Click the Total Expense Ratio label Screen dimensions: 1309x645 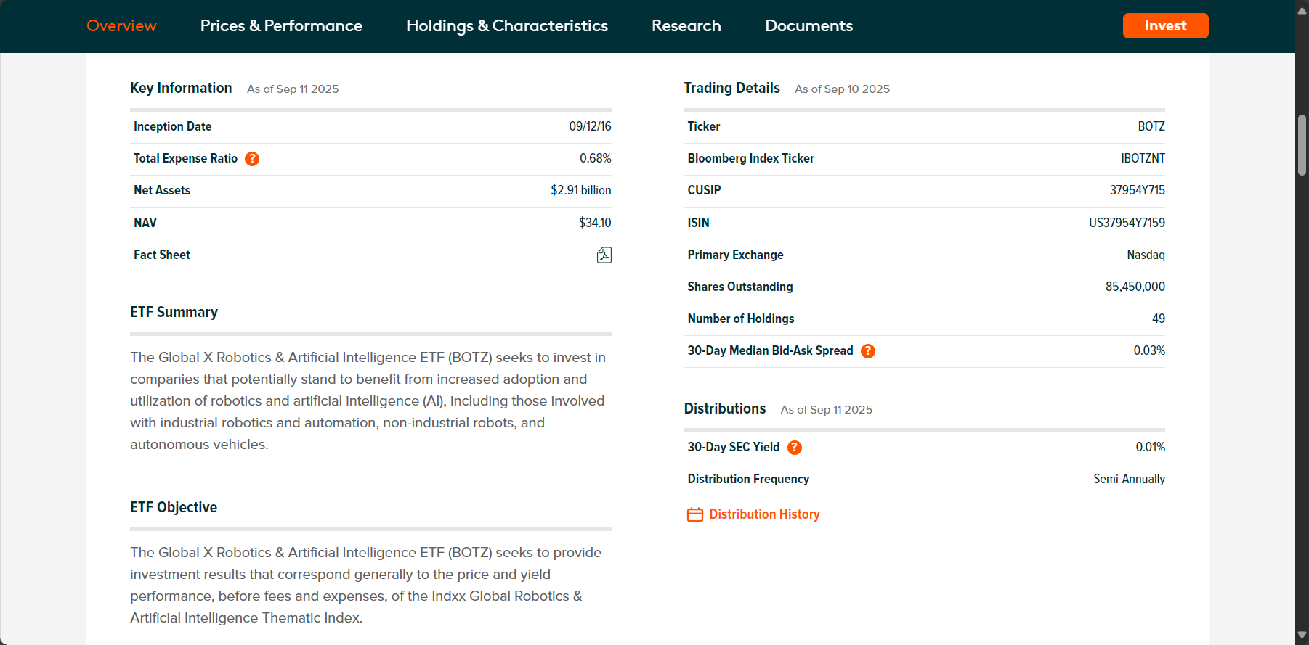(185, 158)
